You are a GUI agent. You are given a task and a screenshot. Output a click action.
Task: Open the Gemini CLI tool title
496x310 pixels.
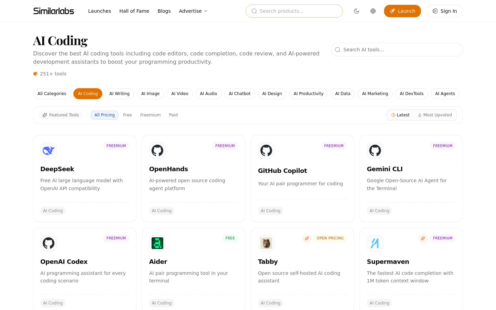click(385, 169)
